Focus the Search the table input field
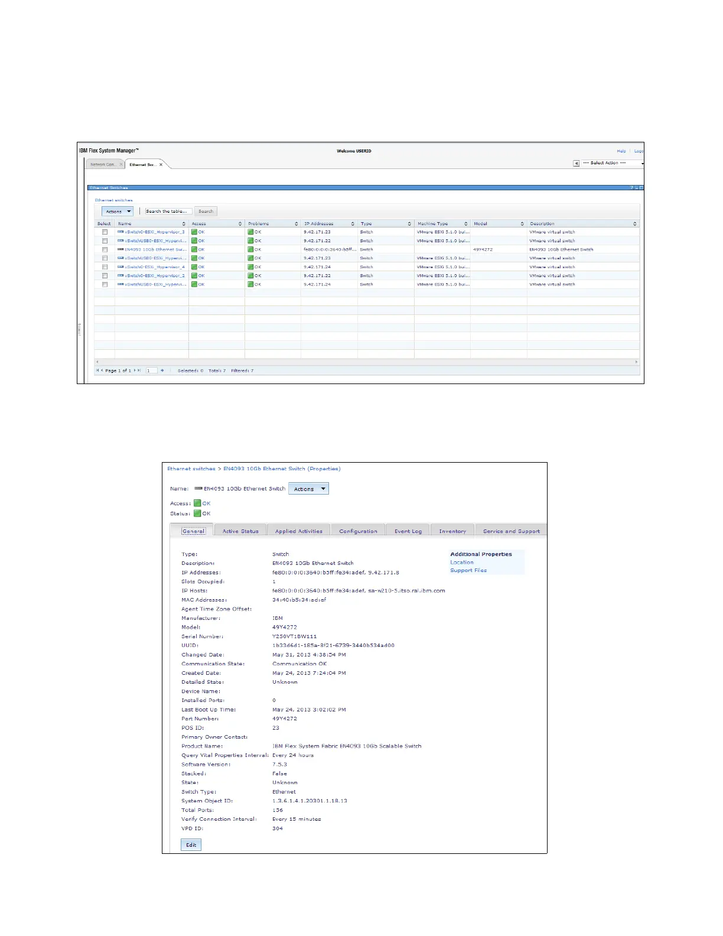This screenshot has width=723, height=936. tap(169, 212)
